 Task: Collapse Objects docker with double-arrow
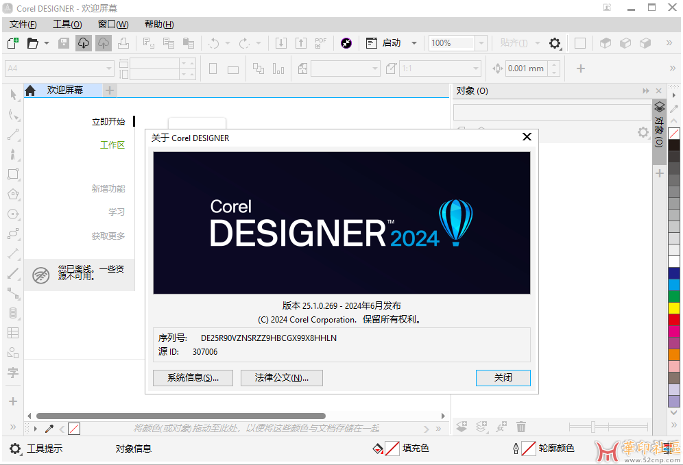645,90
